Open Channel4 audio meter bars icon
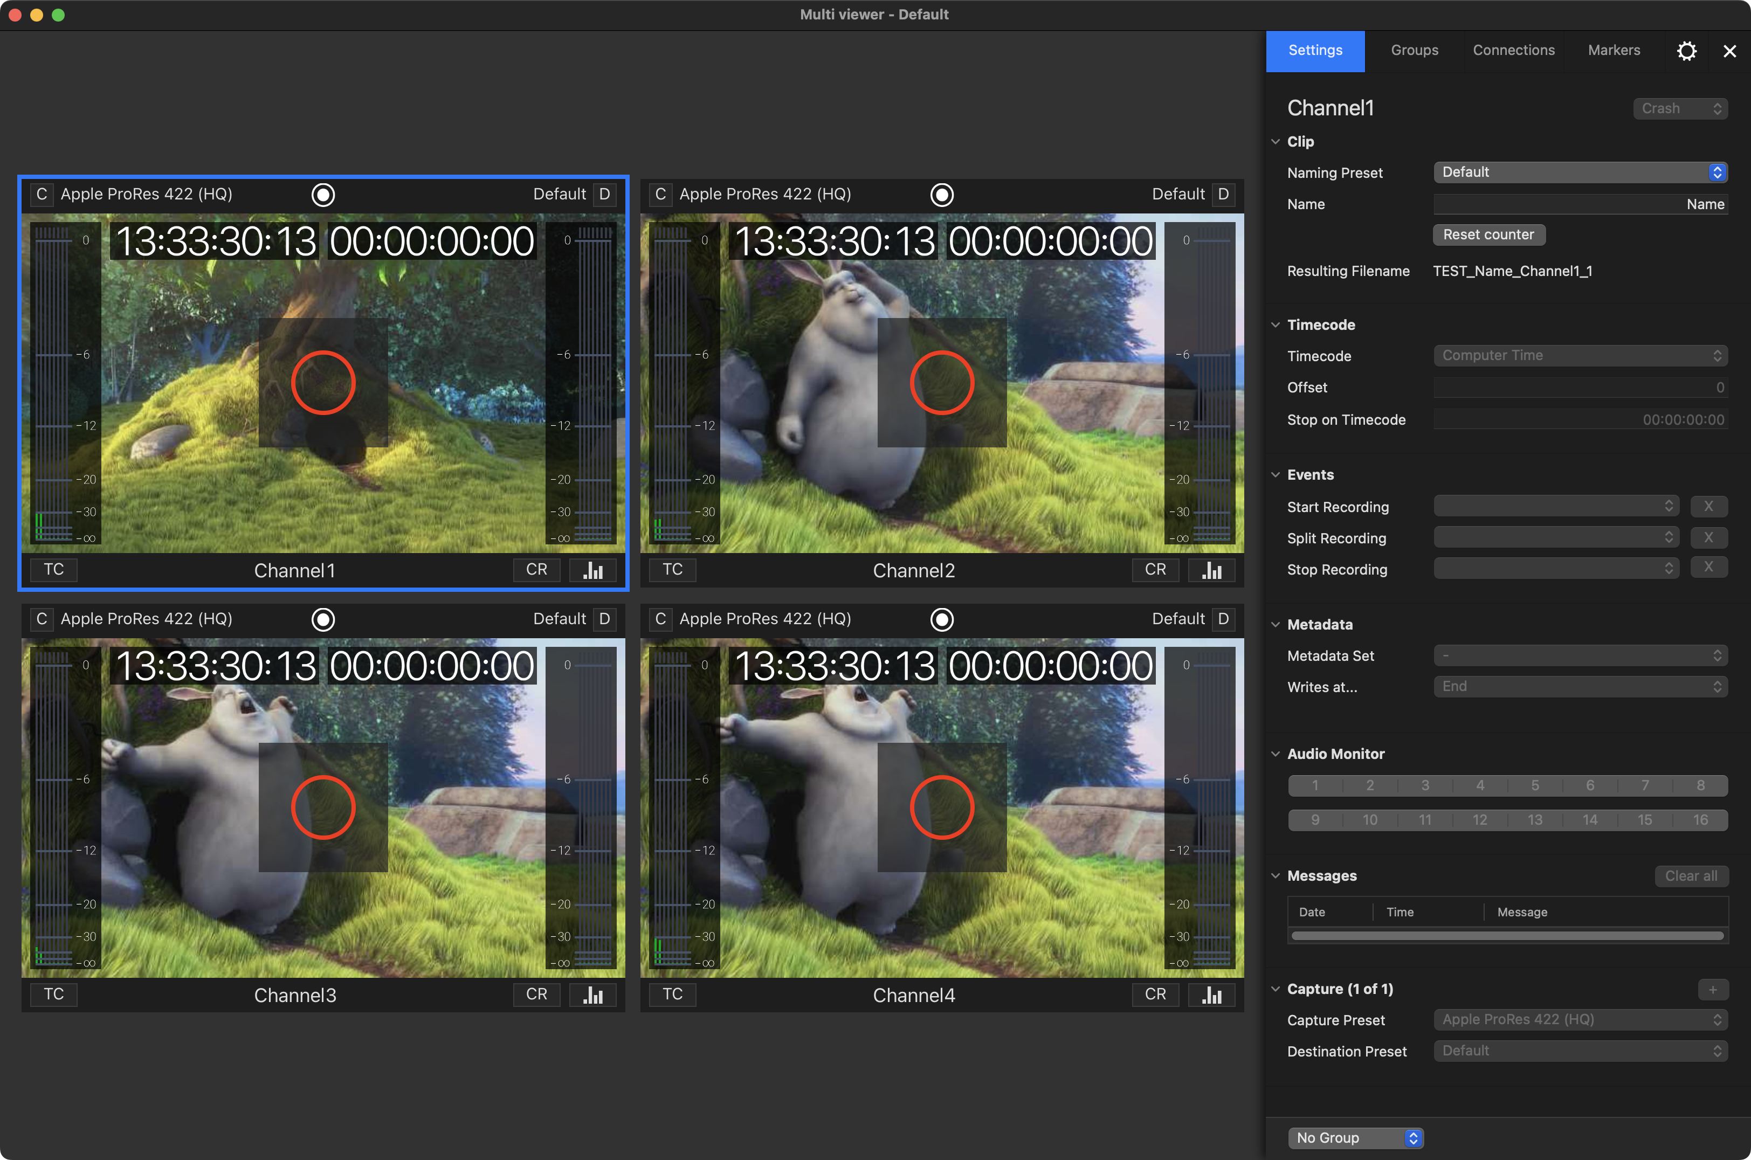This screenshot has width=1751, height=1160. coord(1212,995)
